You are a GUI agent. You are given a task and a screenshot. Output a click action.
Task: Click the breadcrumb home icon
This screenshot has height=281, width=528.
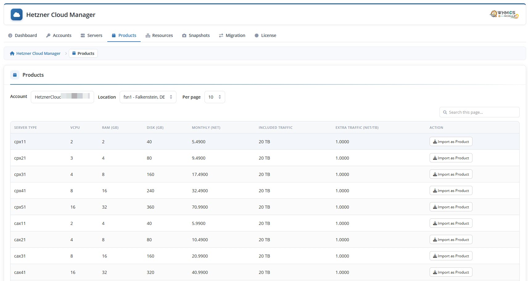coord(12,53)
